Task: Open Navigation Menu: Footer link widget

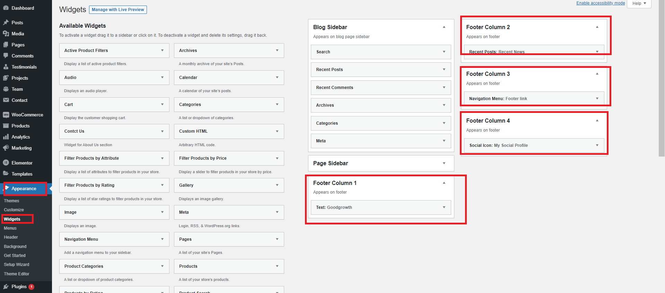Action: (x=534, y=99)
